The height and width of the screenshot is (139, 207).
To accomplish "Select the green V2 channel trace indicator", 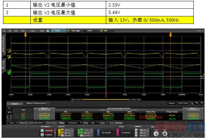I will coord(9,73).
